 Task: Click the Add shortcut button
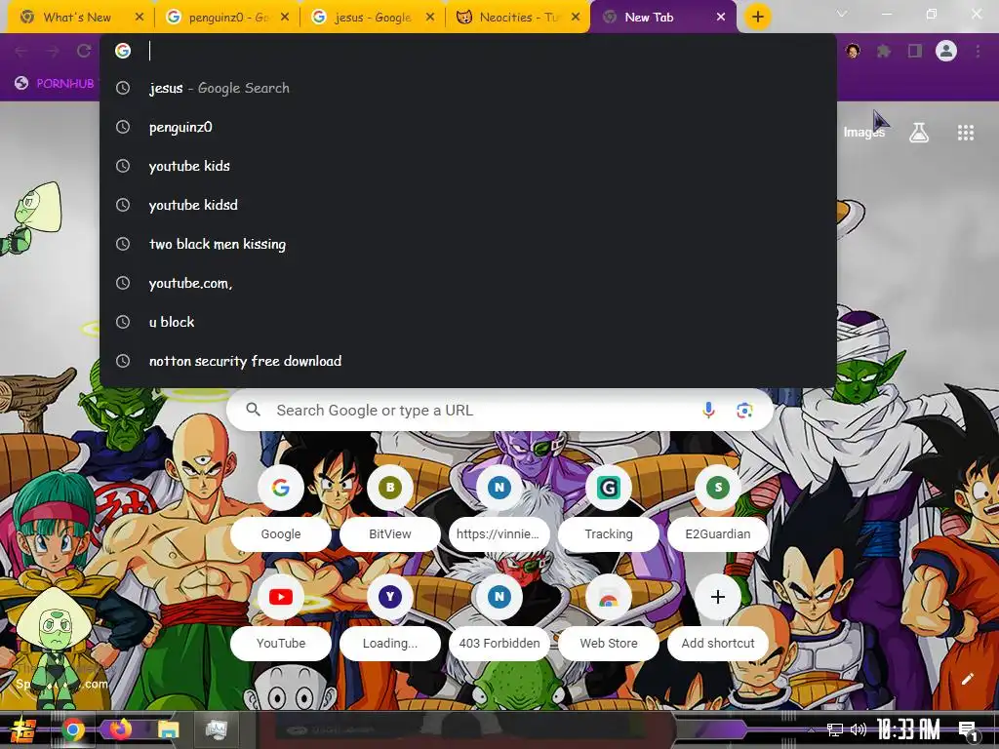(718, 619)
